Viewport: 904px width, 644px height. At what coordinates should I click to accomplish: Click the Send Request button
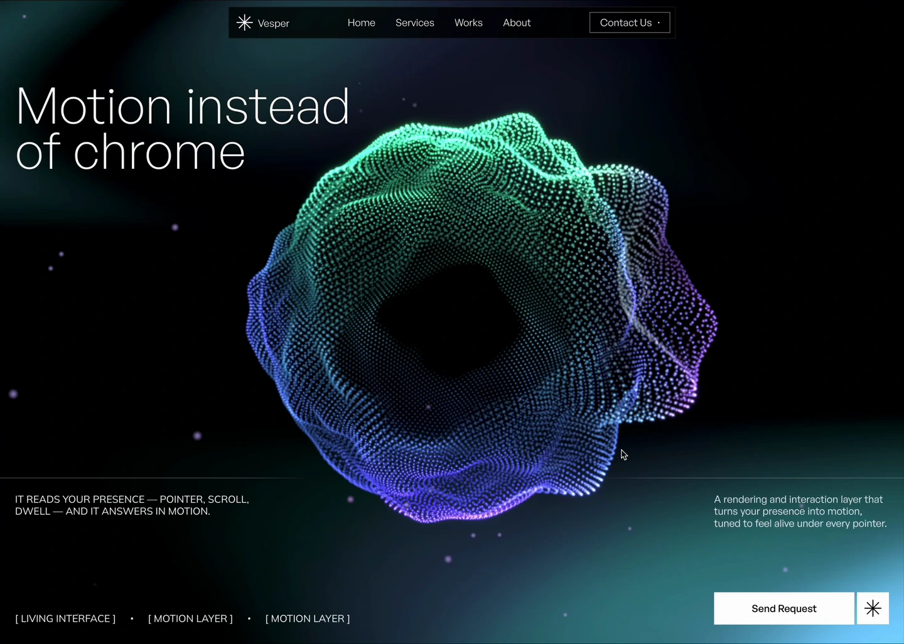[784, 608]
